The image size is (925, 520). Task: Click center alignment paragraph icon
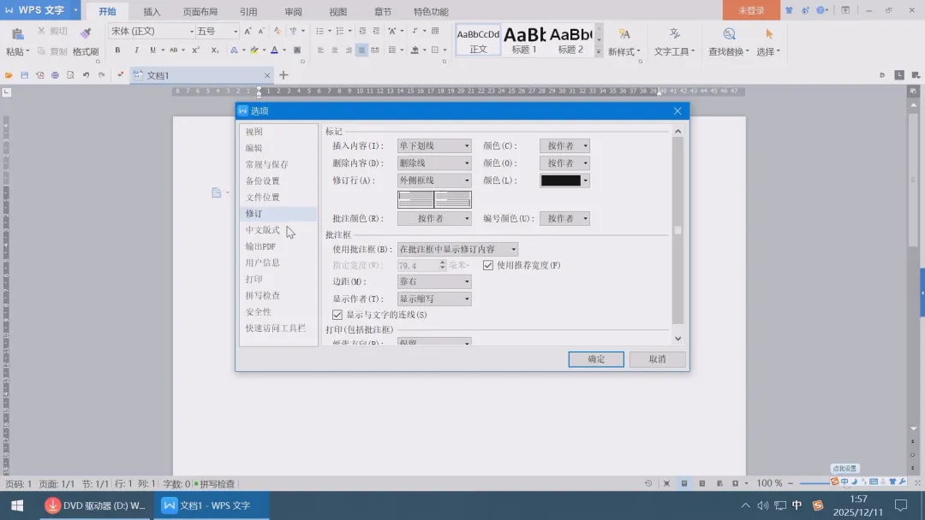tap(335, 50)
